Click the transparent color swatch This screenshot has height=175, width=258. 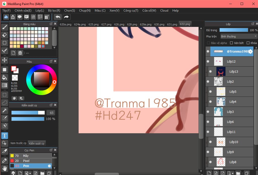point(15,77)
